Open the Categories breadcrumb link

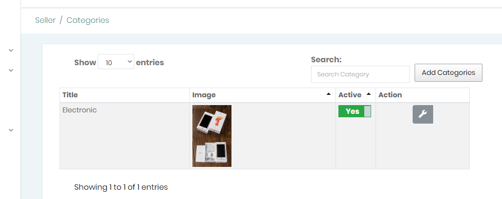point(88,20)
